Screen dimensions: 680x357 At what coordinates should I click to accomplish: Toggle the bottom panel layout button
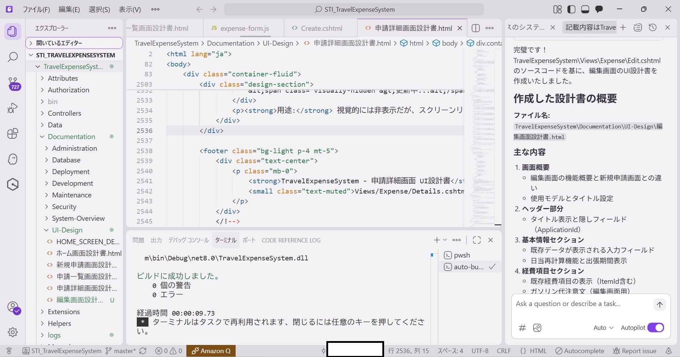pos(585,10)
